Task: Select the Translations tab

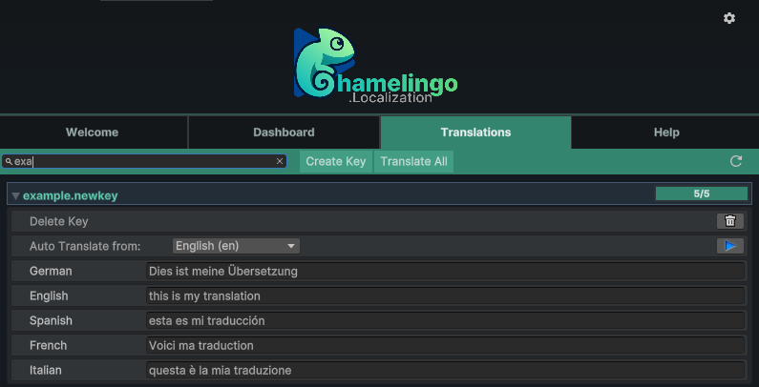Action: click(475, 132)
